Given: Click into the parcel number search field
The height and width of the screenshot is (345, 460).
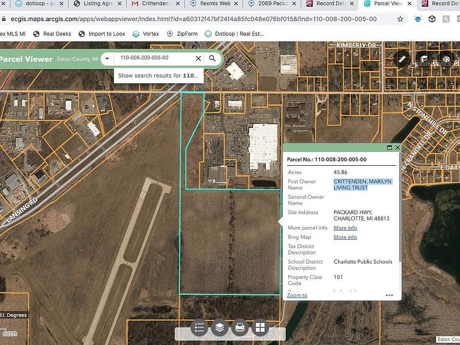Looking at the screenshot, I should [155, 58].
